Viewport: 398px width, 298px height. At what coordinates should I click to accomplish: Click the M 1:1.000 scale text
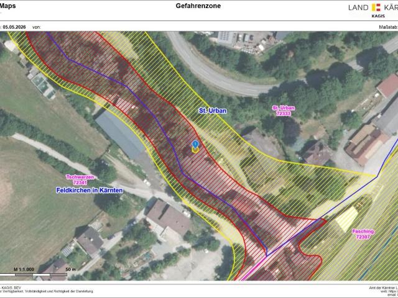[24, 269]
